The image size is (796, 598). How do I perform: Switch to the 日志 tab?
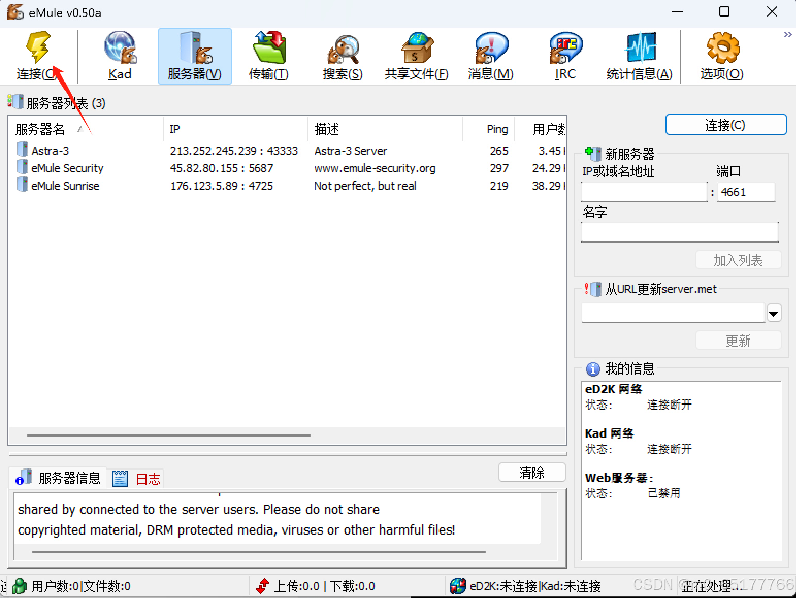tap(136, 479)
